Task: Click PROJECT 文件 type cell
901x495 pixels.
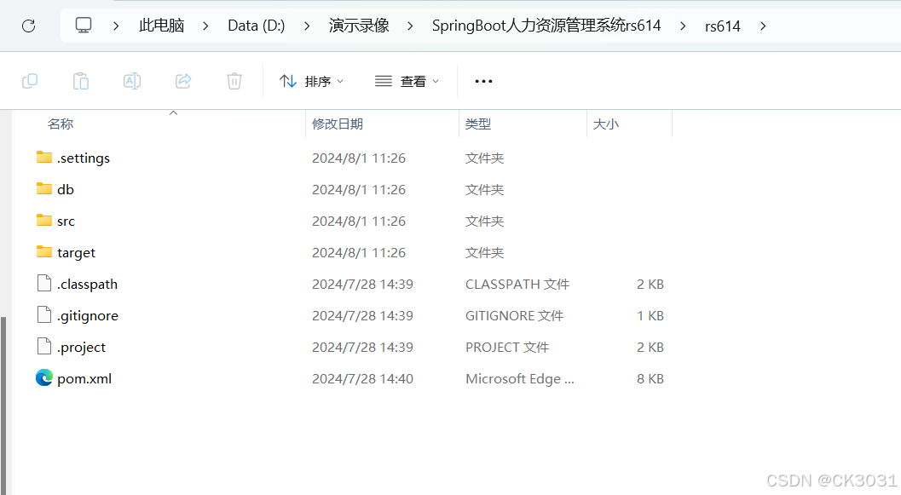Action: pos(507,348)
